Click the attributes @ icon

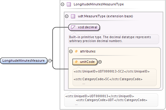pos(76,51)
